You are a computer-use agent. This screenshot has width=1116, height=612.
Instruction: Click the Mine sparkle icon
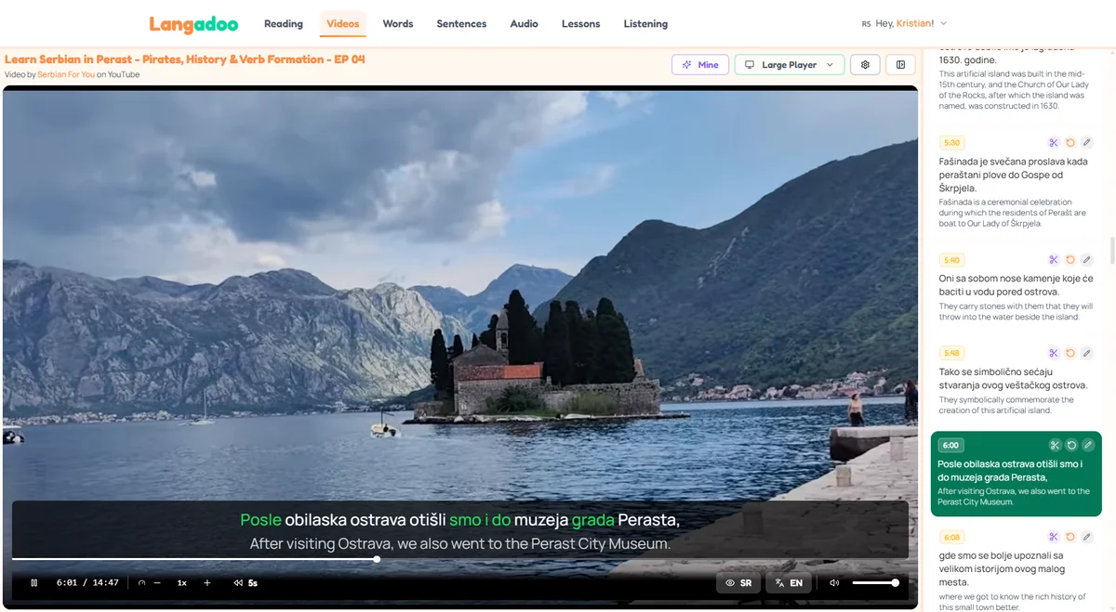pyautogui.click(x=687, y=64)
